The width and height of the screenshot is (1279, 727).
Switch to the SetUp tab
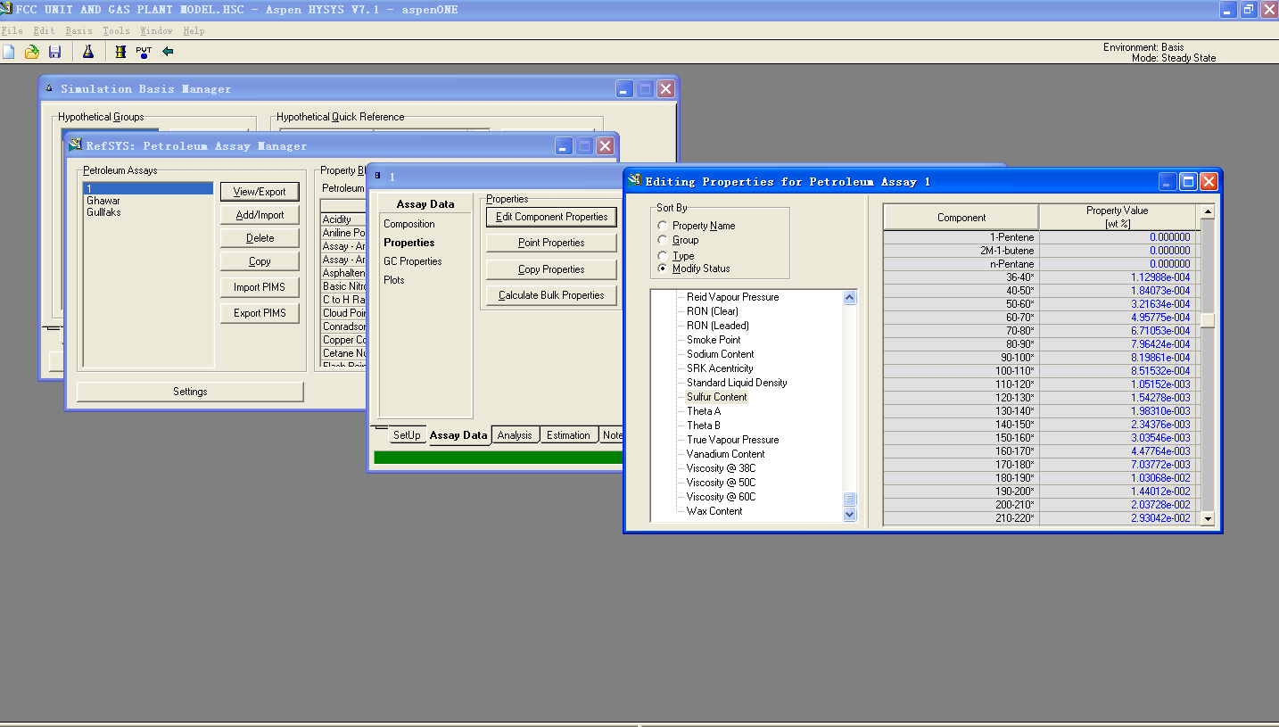coord(407,435)
